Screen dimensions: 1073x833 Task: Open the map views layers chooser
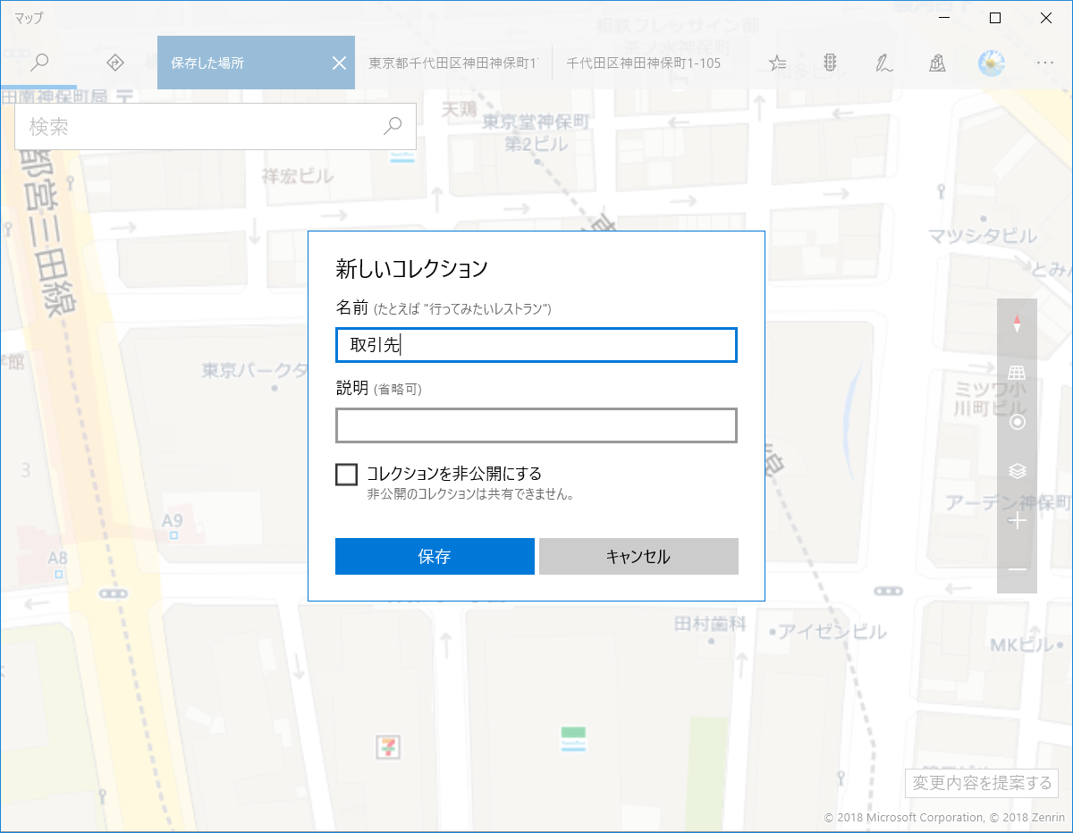click(1018, 471)
